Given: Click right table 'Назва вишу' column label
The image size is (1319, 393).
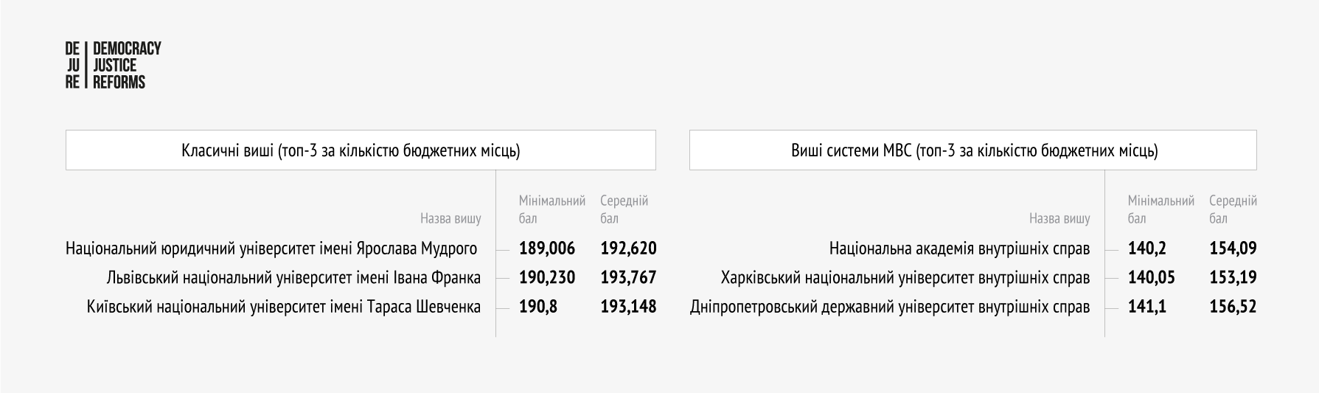Looking at the screenshot, I should coord(1059,218).
